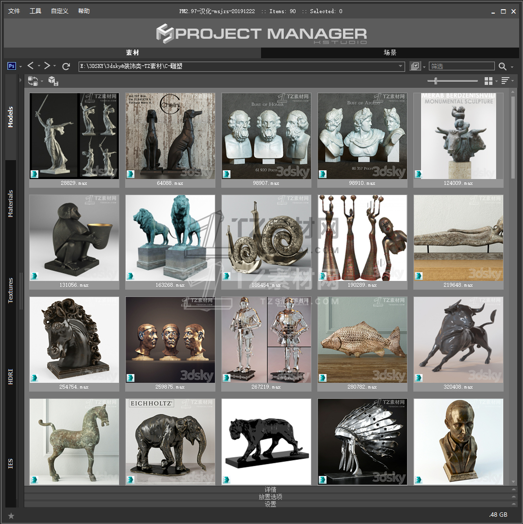Viewport: 523px width, 524px height.
Task: Expand the 详情 details panel
Action: [270, 490]
